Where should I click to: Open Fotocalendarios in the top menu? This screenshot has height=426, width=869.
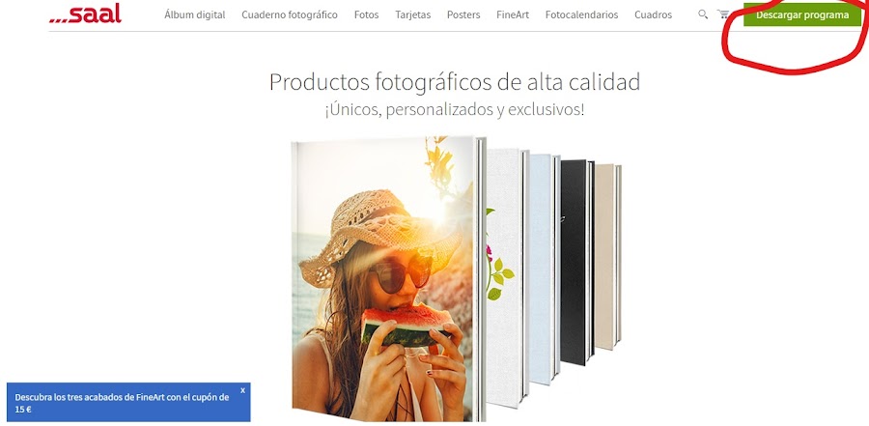[x=581, y=15]
